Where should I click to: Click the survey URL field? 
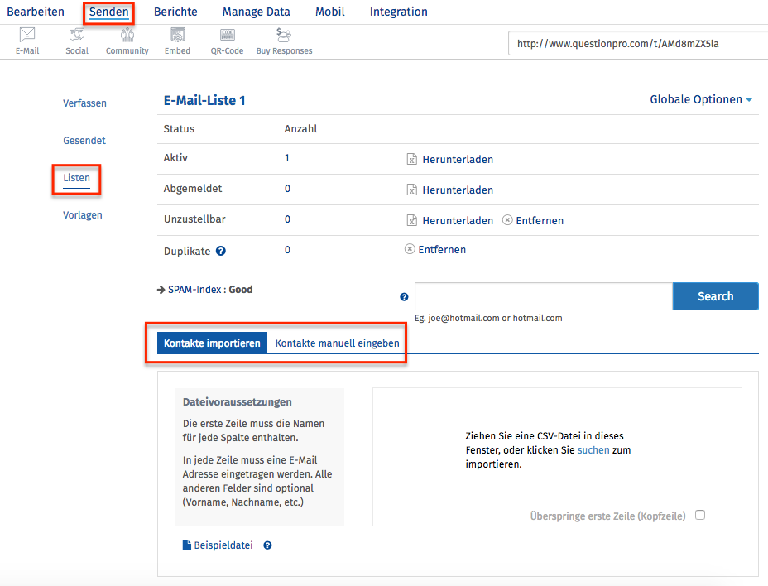point(638,44)
